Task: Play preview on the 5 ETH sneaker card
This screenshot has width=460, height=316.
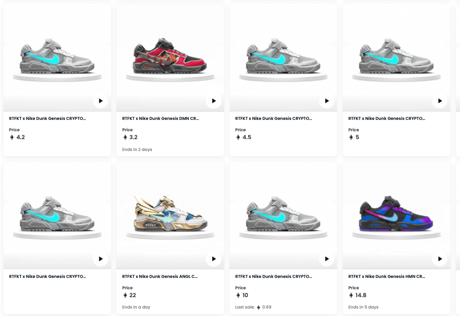Action: [440, 101]
